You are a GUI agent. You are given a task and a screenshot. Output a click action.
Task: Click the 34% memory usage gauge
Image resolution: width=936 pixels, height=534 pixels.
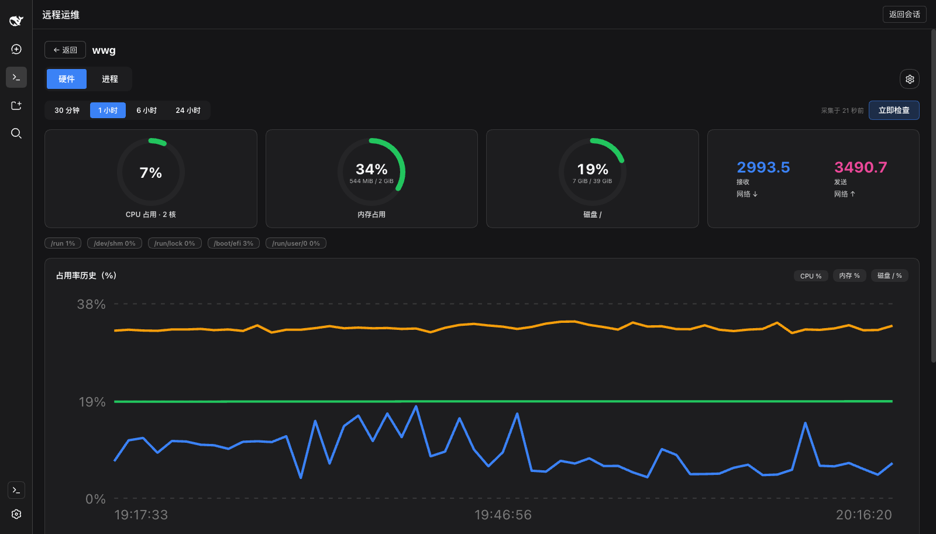coord(371,172)
